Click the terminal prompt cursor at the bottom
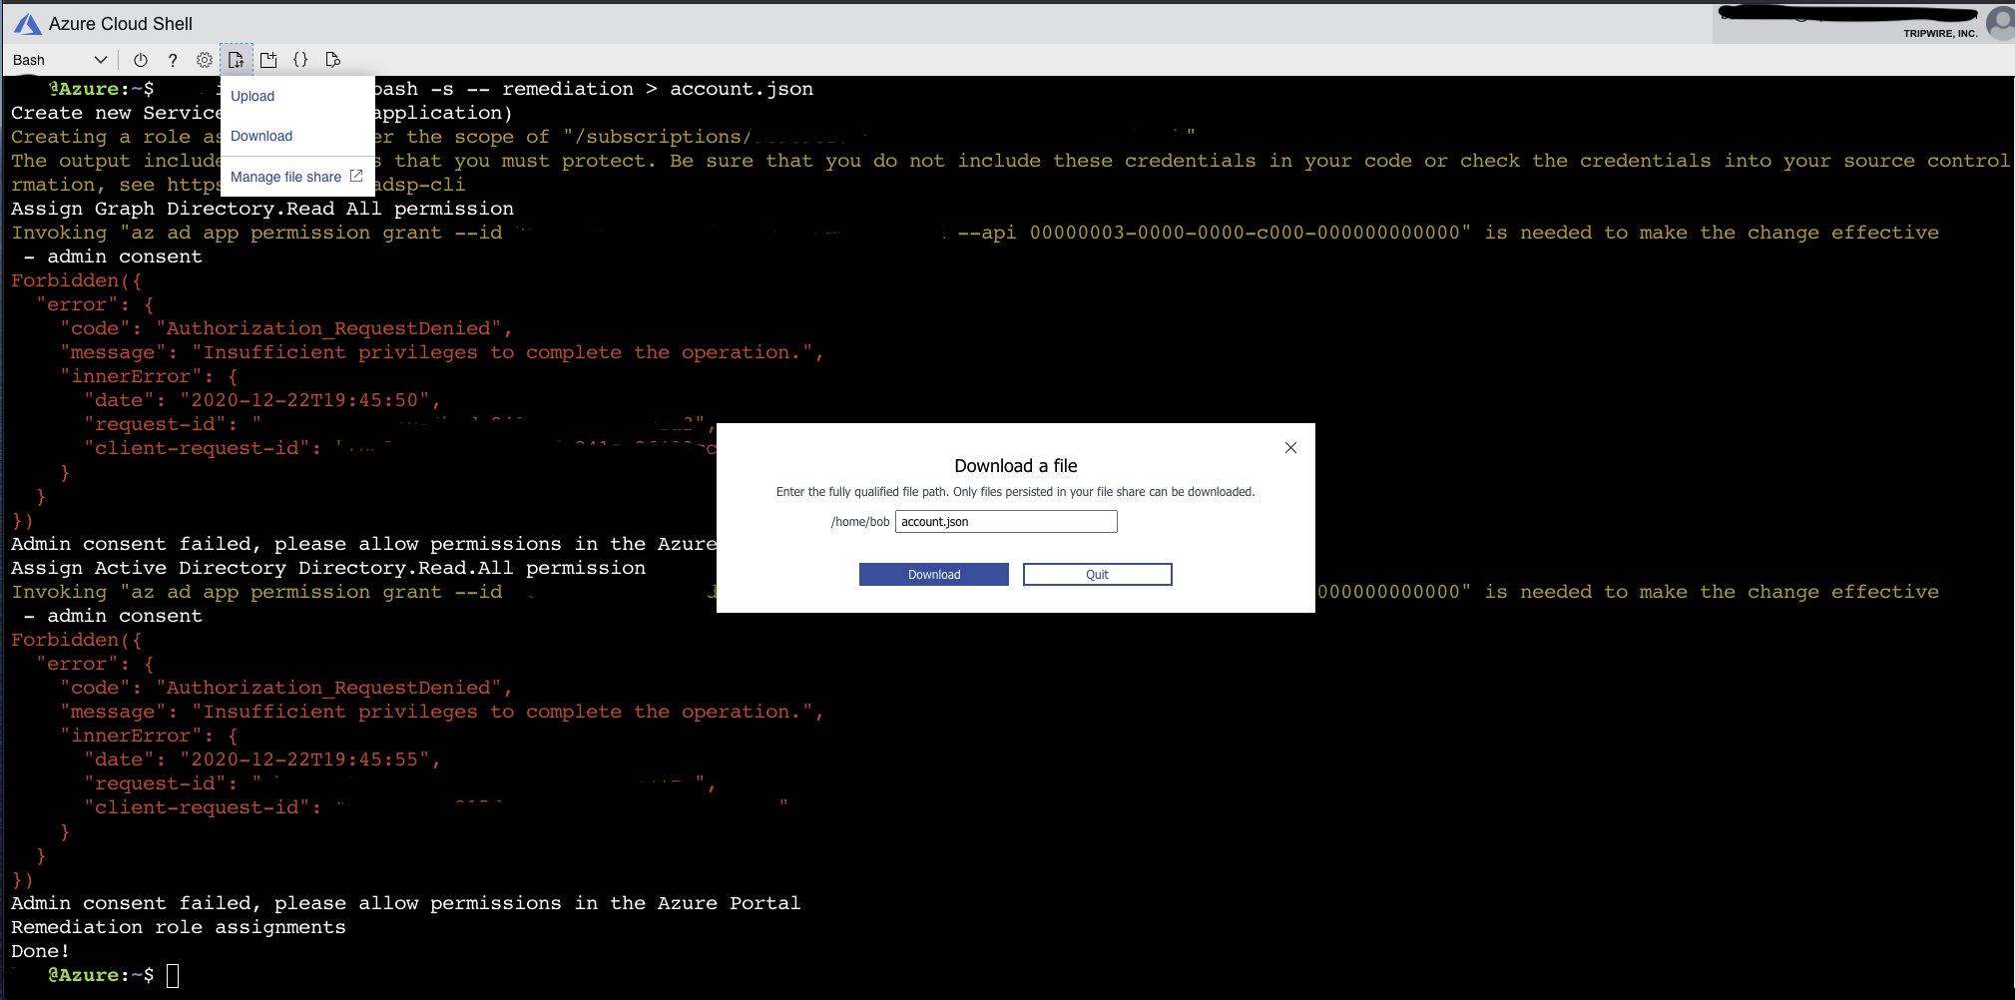Image resolution: width=2015 pixels, height=1000 pixels. coord(173,975)
